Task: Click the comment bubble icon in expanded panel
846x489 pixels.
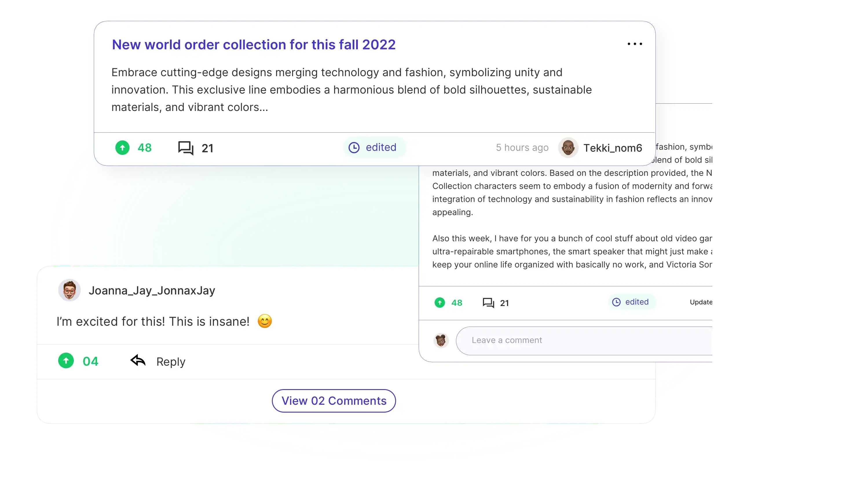Action: [x=488, y=302]
